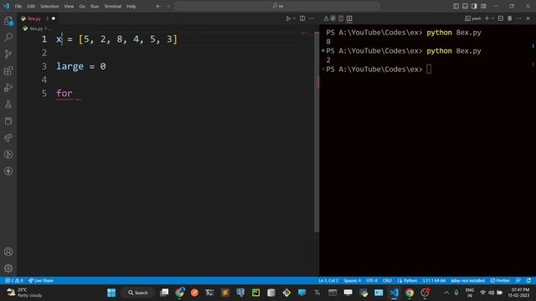The height and width of the screenshot is (301, 536).
Task: Open the Testing flask view
Action: tap(8, 105)
